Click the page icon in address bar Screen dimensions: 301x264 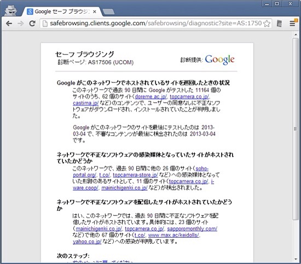tap(45, 24)
